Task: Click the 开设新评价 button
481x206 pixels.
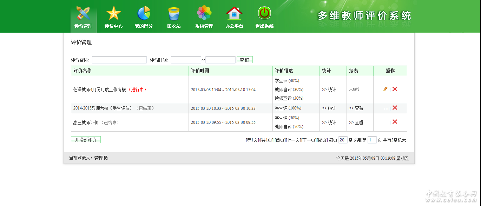Action: pyautogui.click(x=86, y=140)
